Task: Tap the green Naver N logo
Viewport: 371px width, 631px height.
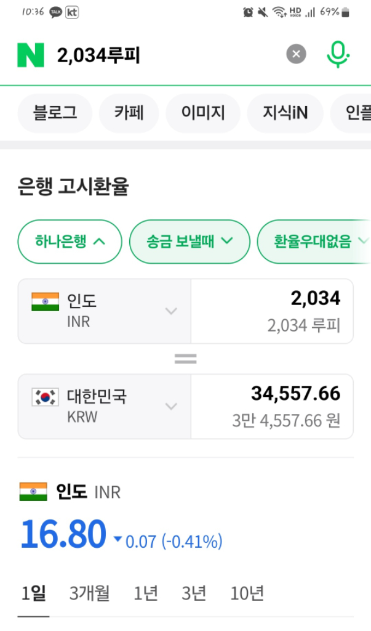Action: pos(31,55)
